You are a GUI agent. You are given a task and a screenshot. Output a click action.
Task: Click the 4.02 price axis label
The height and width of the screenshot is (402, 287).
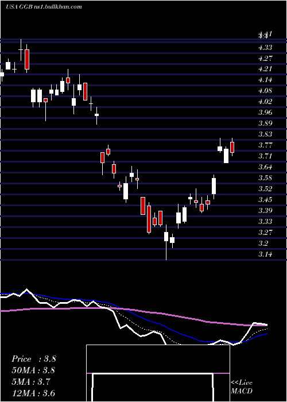coord(265,102)
